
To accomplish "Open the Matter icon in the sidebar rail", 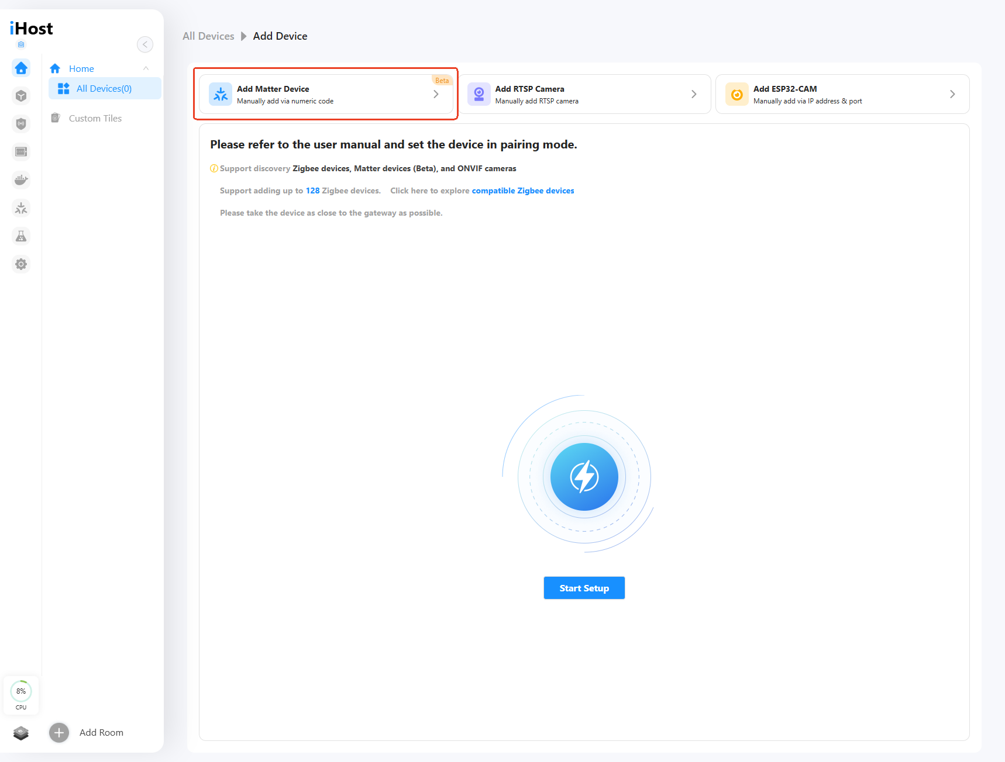I will tap(21, 208).
